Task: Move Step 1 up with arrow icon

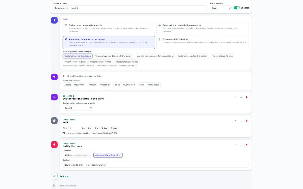Action: click(x=236, y=97)
